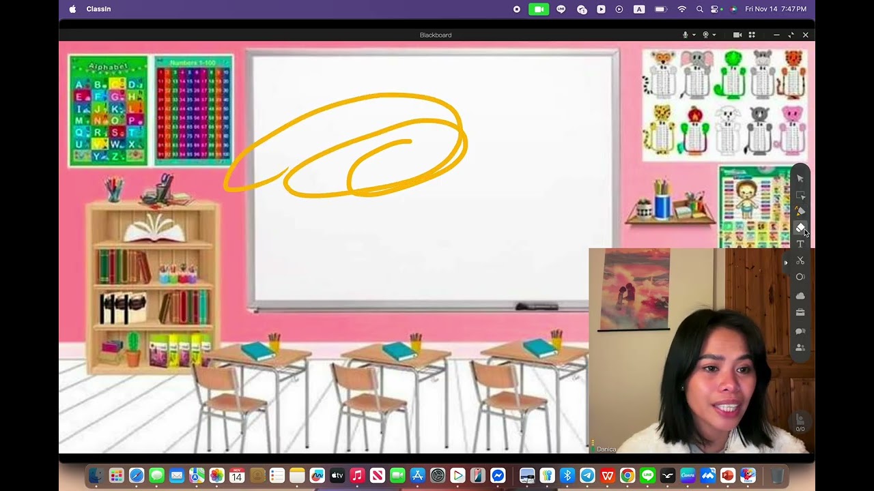Open Control Center in the menu bar
Image resolution: width=874 pixels, height=491 pixels.
click(x=716, y=9)
